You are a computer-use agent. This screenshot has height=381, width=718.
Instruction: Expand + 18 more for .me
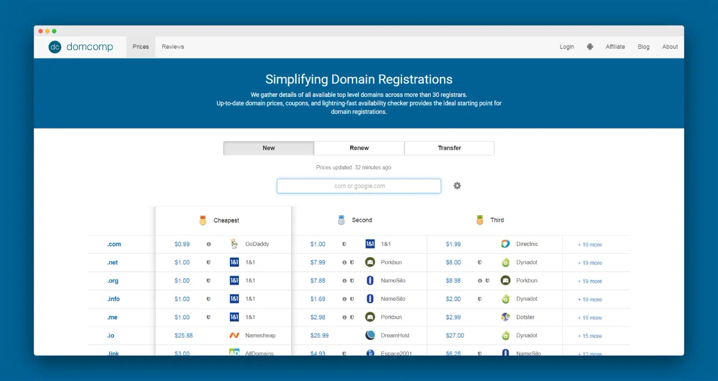click(x=590, y=318)
